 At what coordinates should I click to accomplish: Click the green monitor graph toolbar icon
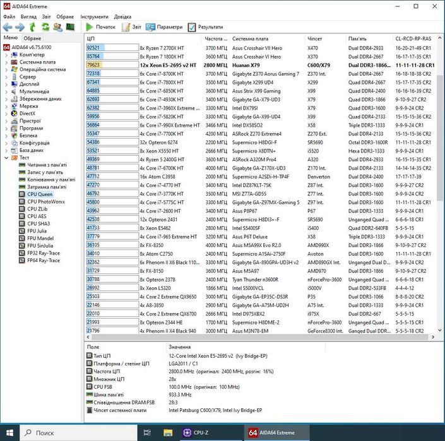70,27
